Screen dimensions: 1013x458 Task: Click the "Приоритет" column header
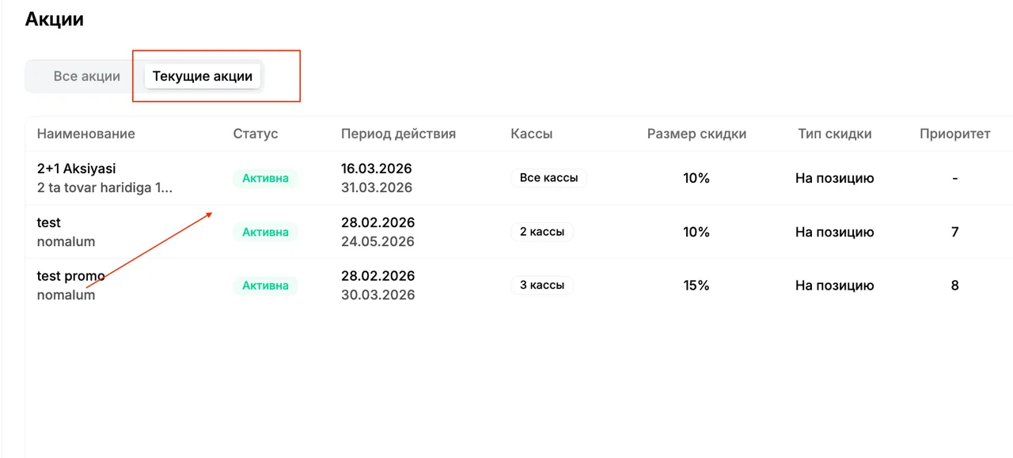(x=955, y=134)
